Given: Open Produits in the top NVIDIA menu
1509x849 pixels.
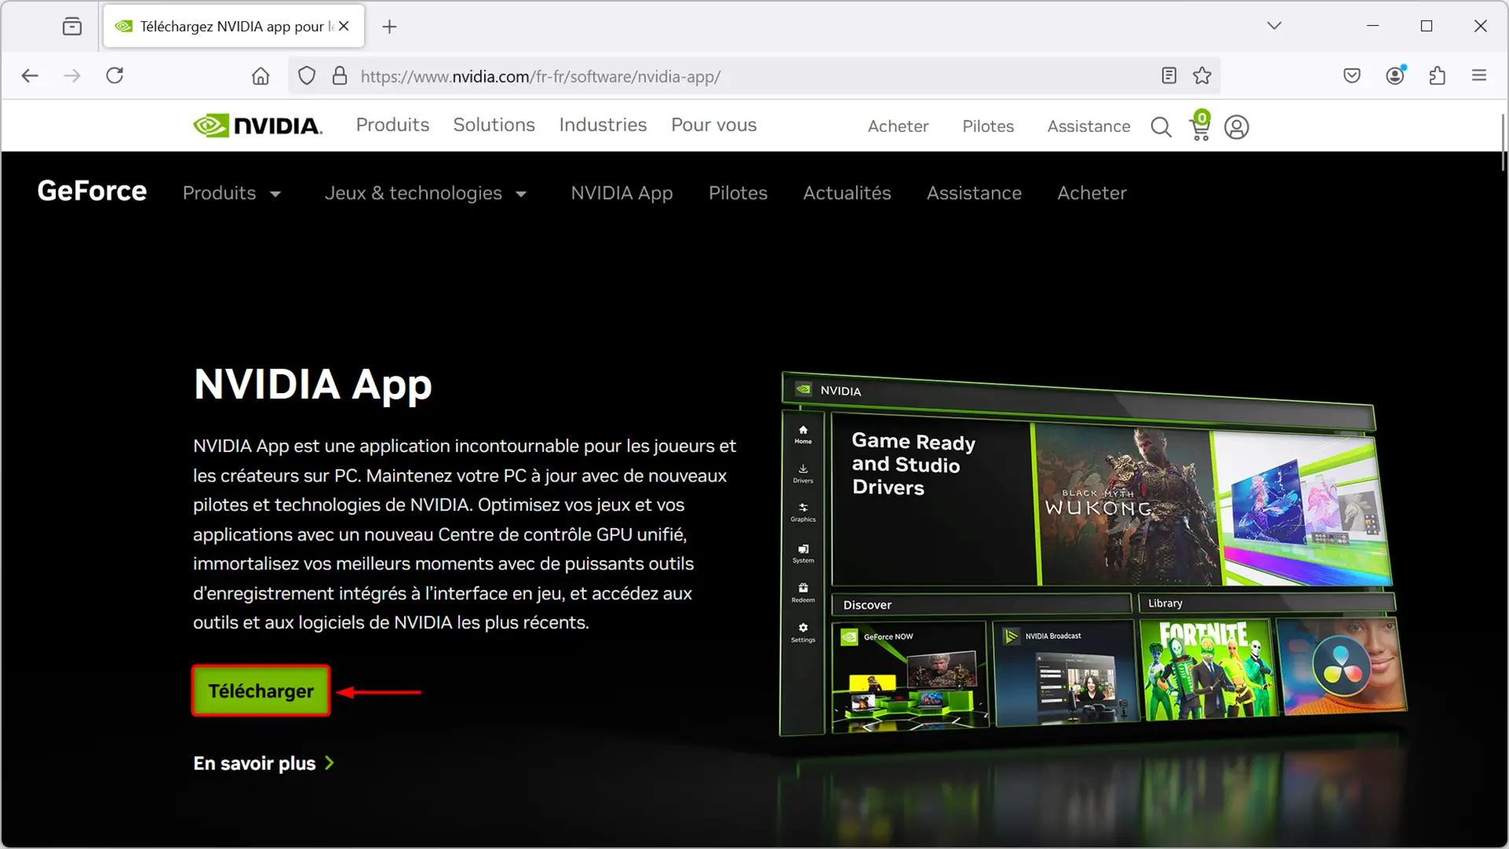Looking at the screenshot, I should (392, 125).
